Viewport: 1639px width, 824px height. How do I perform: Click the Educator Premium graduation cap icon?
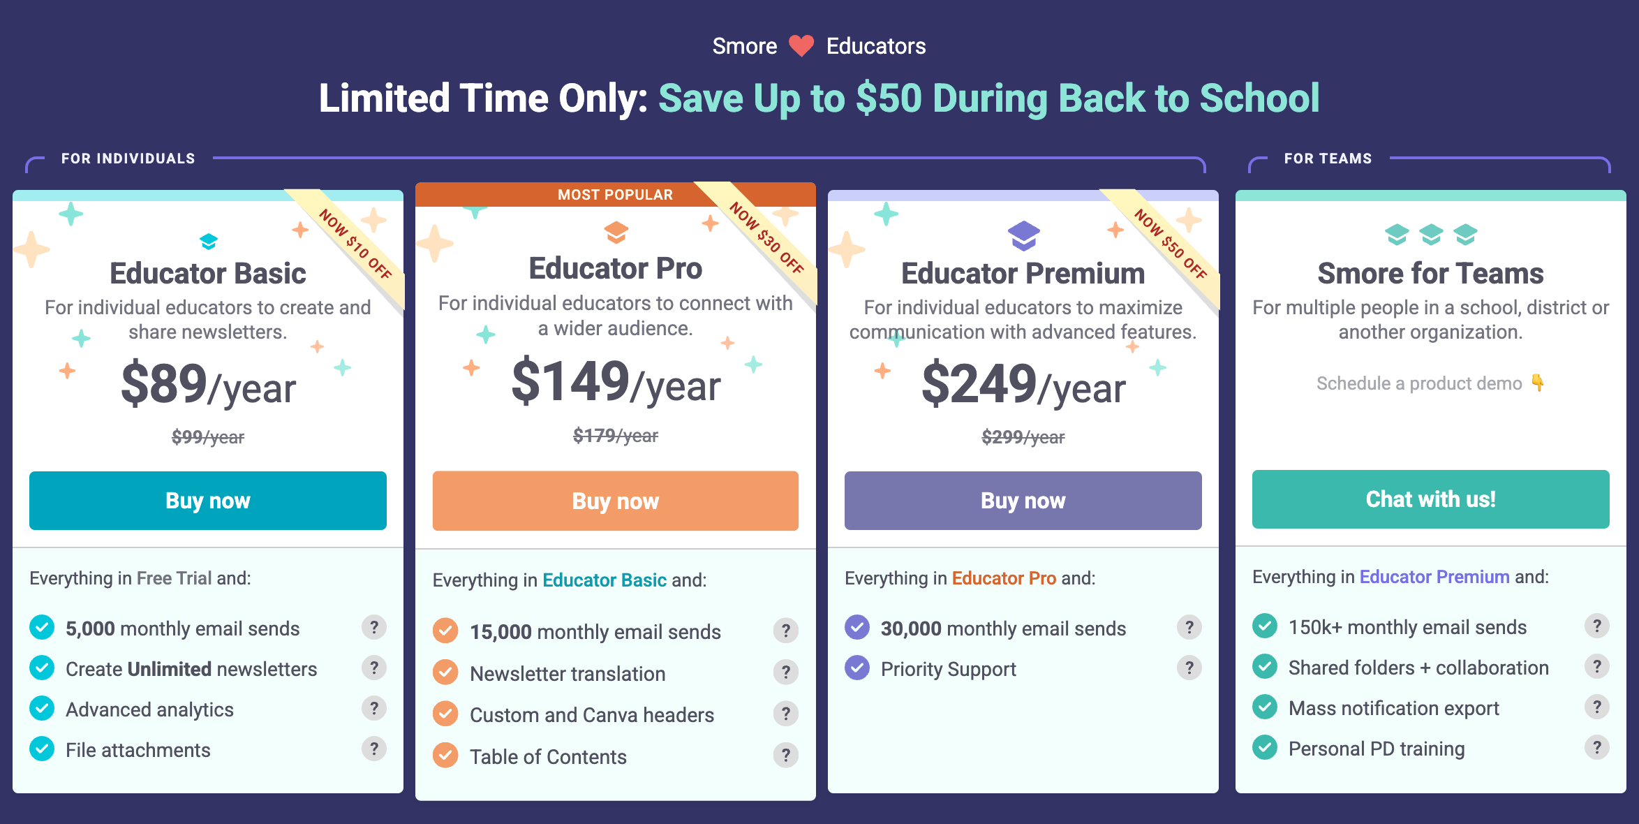click(1023, 235)
